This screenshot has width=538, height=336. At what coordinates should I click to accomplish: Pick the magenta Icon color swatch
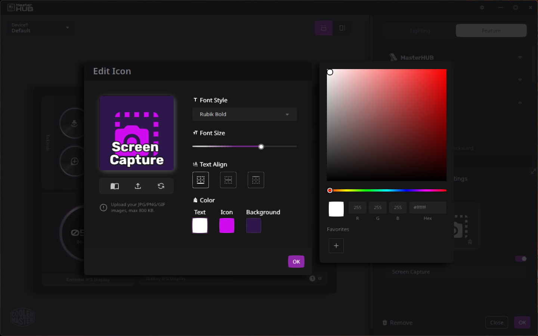tap(227, 225)
